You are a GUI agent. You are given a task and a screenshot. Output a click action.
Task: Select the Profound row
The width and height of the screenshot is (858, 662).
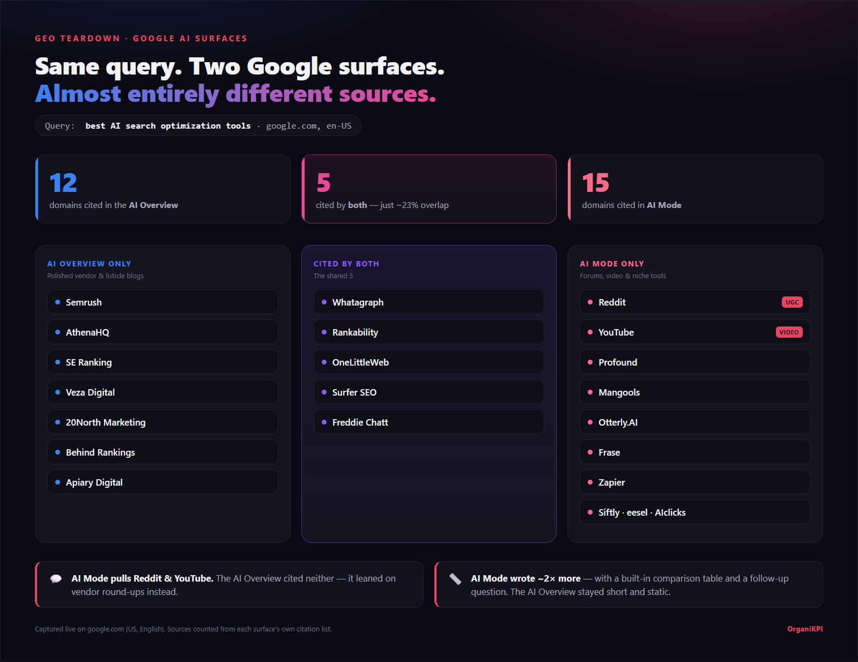695,362
